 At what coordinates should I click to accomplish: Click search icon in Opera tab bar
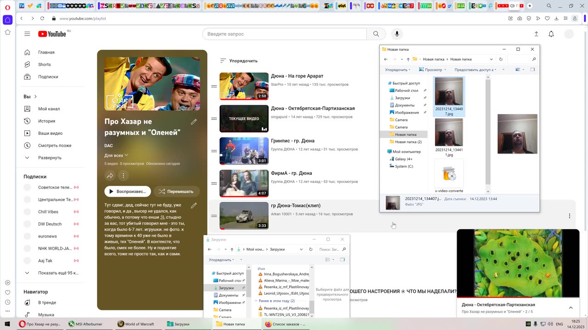point(549,6)
